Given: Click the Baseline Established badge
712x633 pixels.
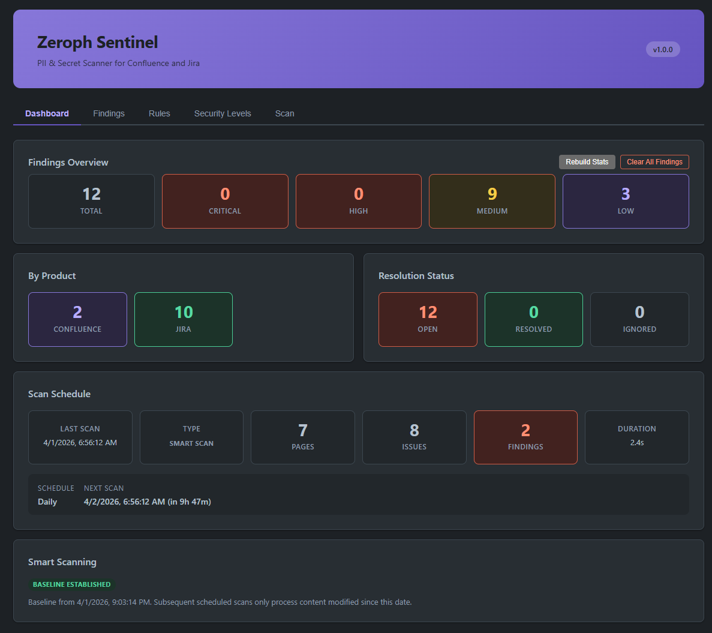Looking at the screenshot, I should 72,584.
